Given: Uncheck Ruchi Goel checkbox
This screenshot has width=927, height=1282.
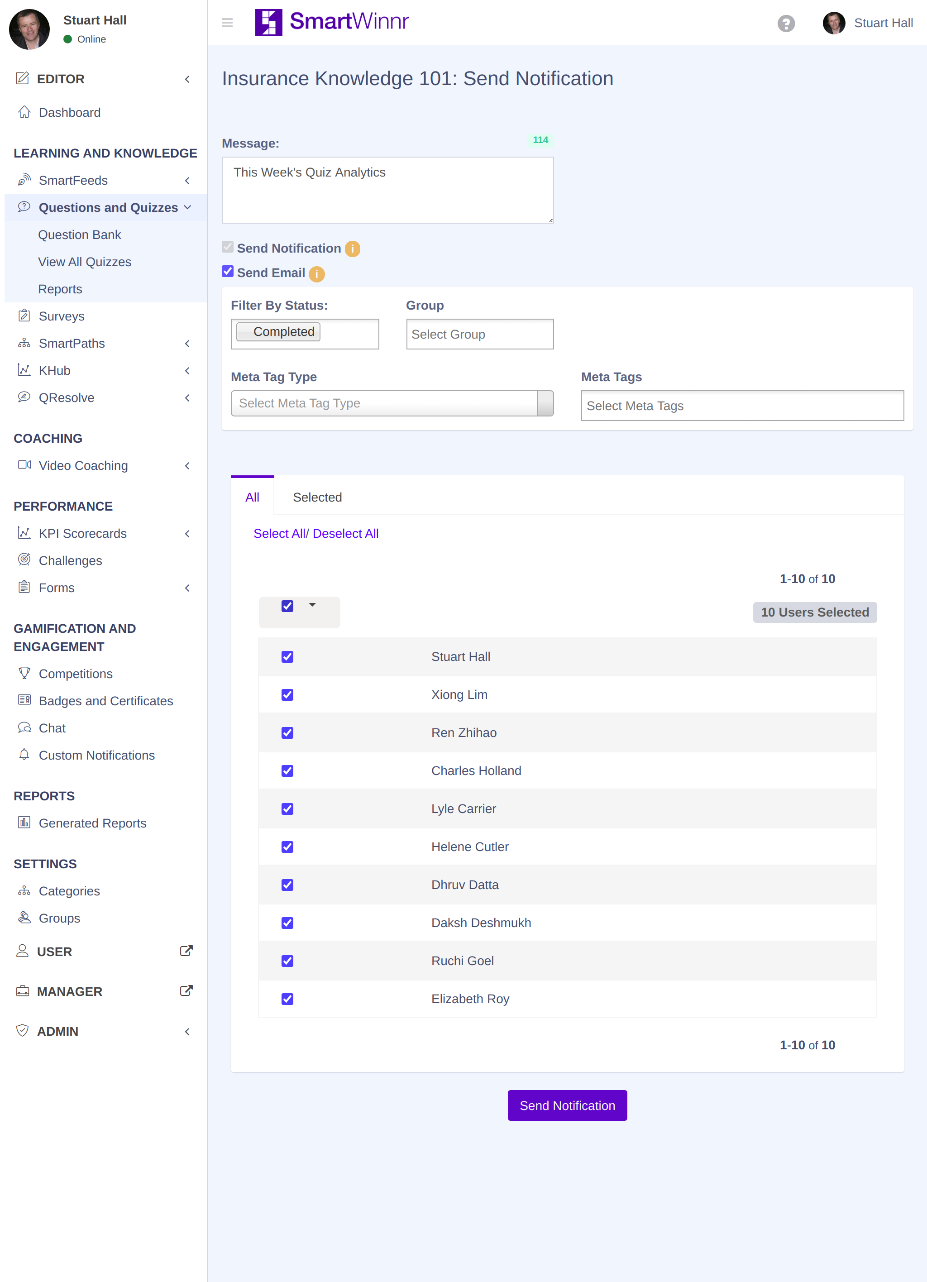Looking at the screenshot, I should (x=287, y=961).
